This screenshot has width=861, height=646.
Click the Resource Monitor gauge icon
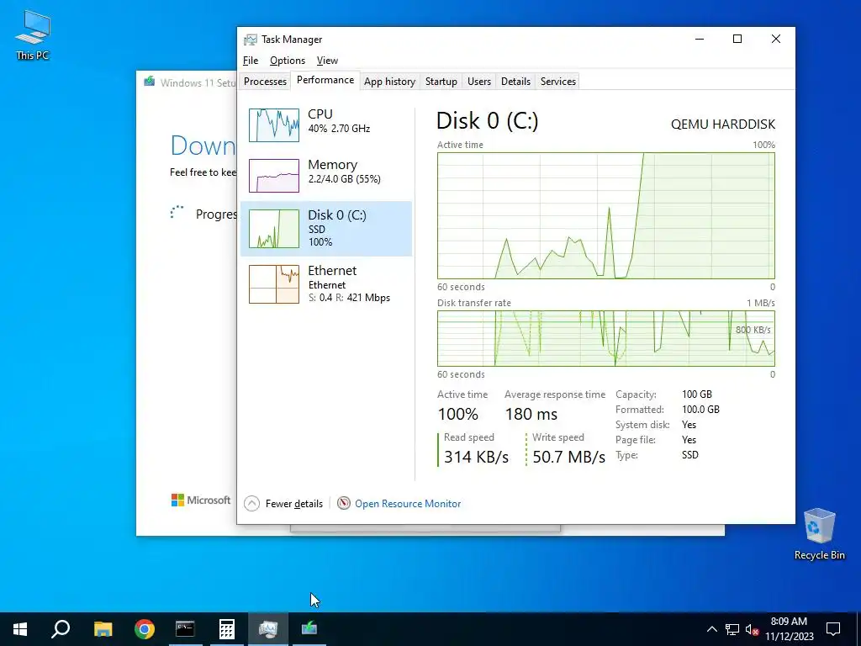point(344,503)
